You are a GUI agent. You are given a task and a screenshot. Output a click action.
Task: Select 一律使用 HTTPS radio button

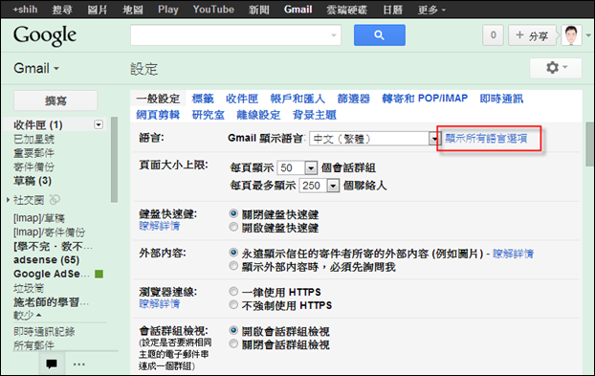coord(233,292)
